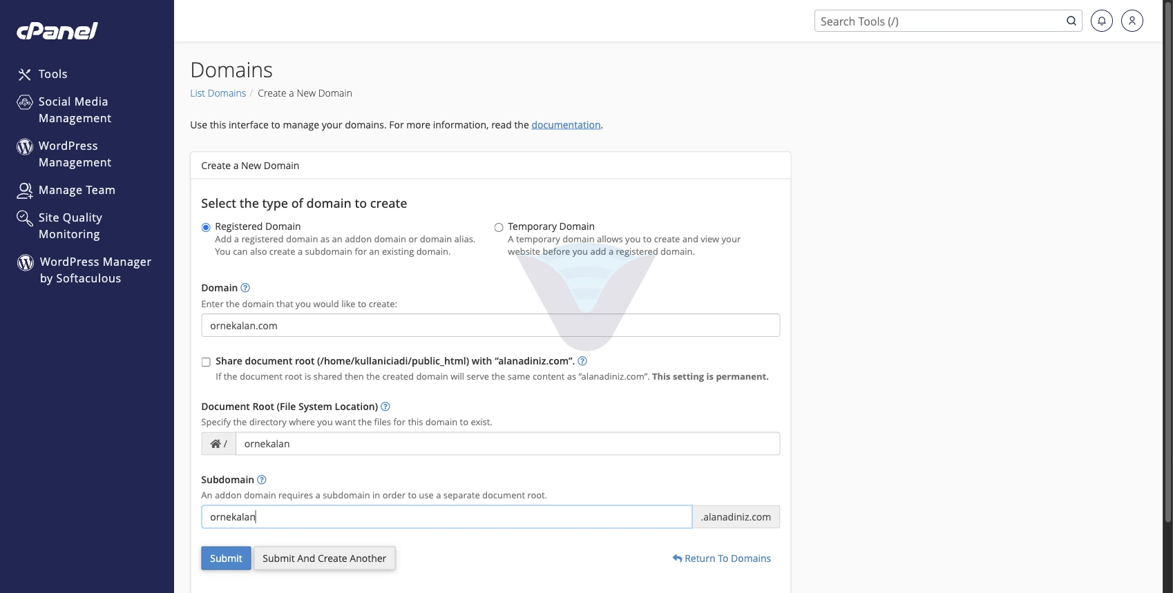Click the Domains page heading
Viewport: 1173px width, 593px height.
tap(231, 70)
